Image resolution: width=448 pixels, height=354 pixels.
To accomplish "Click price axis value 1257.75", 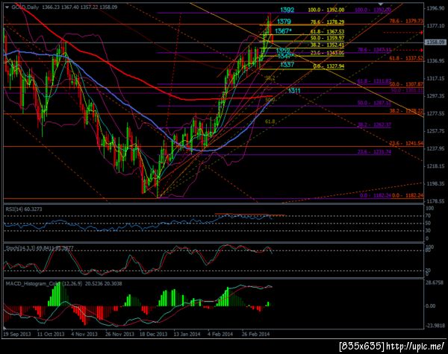I will point(435,131).
